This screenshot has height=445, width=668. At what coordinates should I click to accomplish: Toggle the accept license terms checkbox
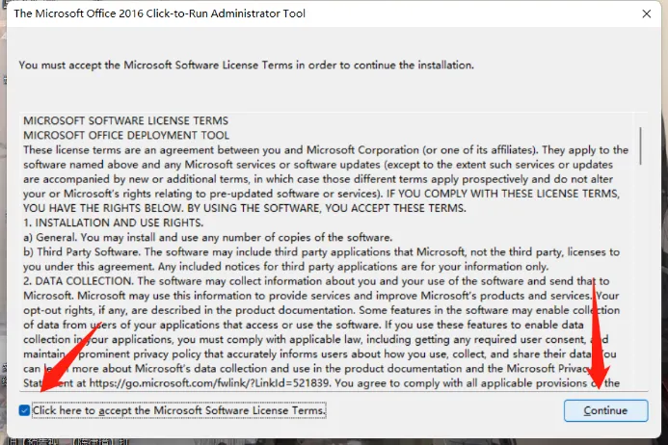[x=23, y=411]
